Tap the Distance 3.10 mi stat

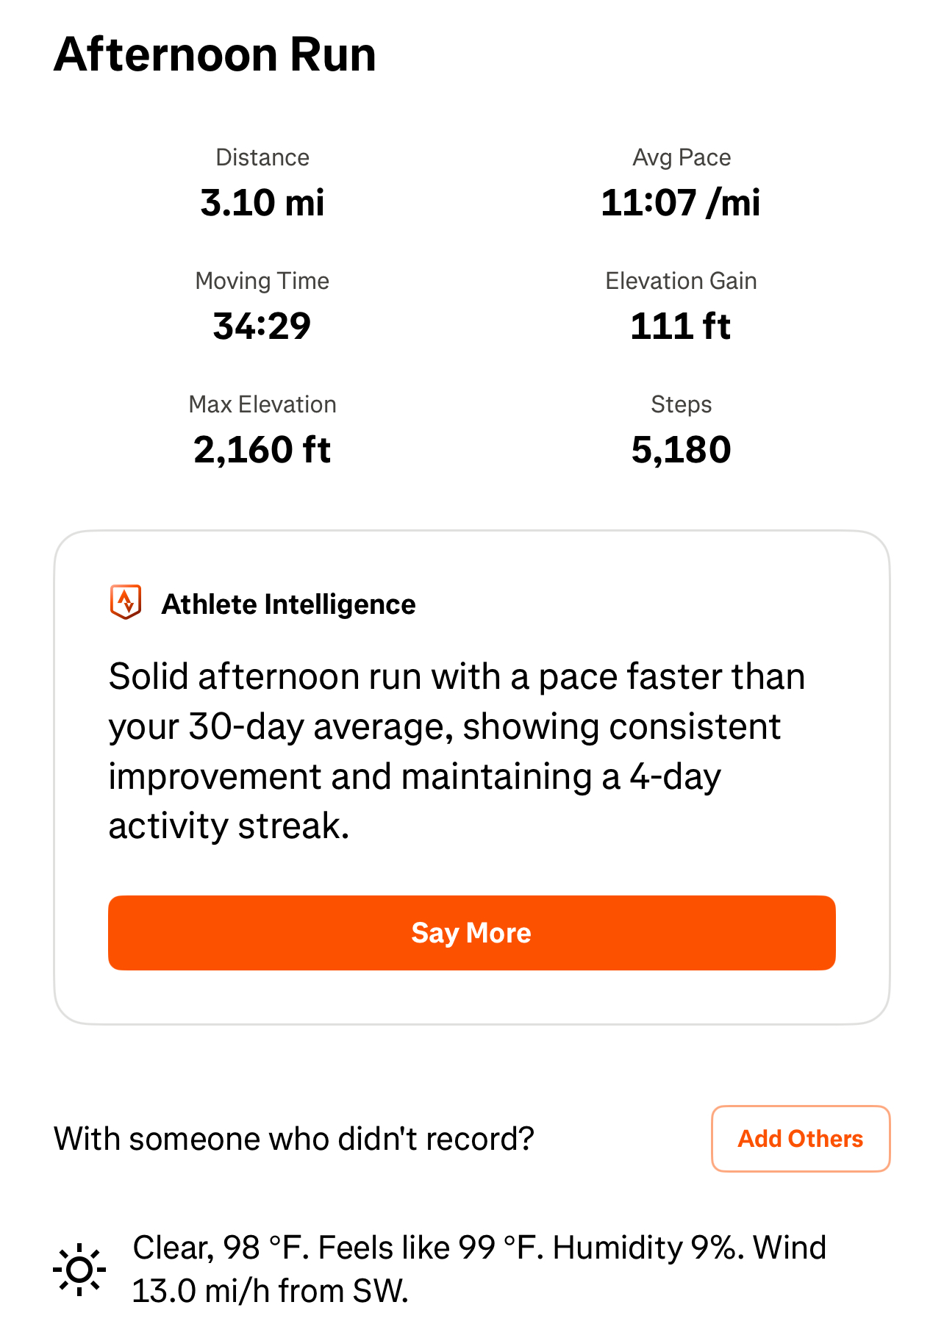(x=262, y=182)
